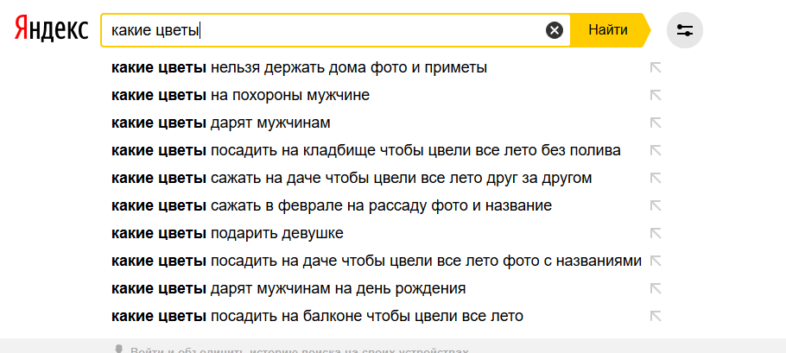Clear the search query with the X icon
The height and width of the screenshot is (353, 786).
click(554, 30)
